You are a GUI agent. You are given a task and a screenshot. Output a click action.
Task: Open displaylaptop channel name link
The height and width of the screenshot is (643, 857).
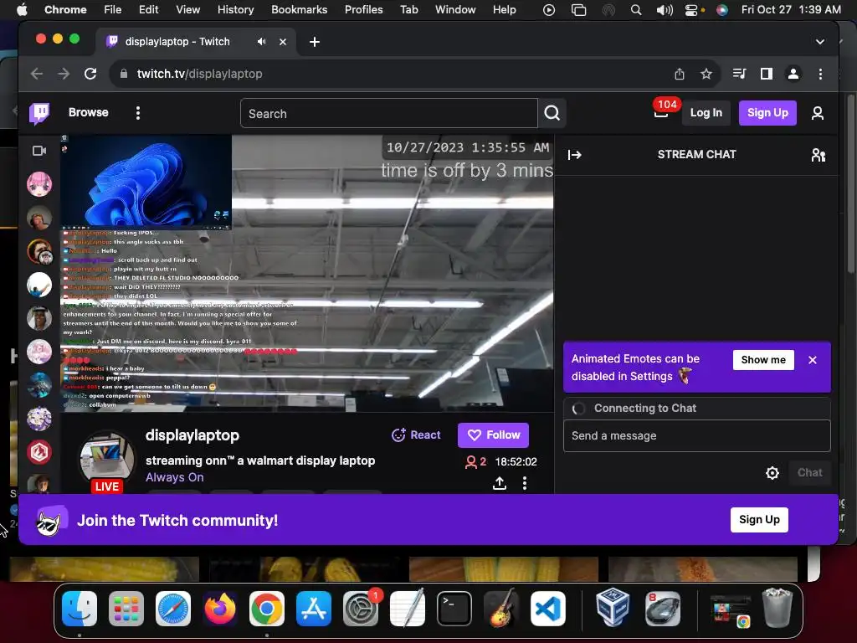pyautogui.click(x=192, y=435)
